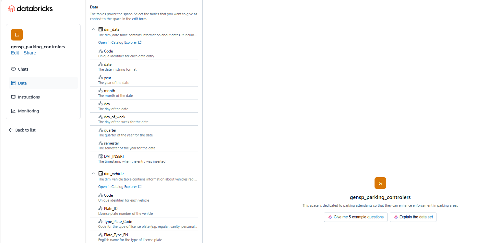
Task: Click the Databricks logo
Action: coord(30,9)
